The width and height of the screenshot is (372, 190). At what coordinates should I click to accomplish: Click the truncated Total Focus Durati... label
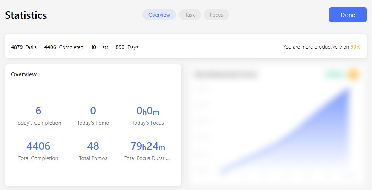[147, 158]
